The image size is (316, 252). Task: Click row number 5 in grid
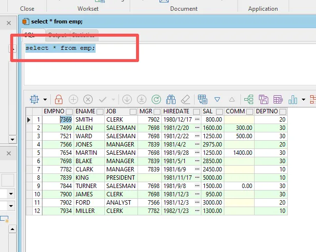point(37,153)
